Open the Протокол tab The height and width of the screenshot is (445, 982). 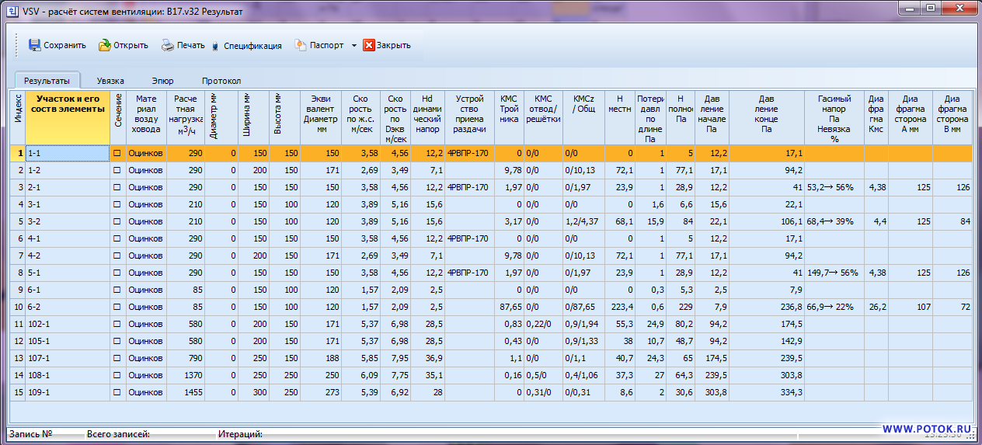point(221,81)
